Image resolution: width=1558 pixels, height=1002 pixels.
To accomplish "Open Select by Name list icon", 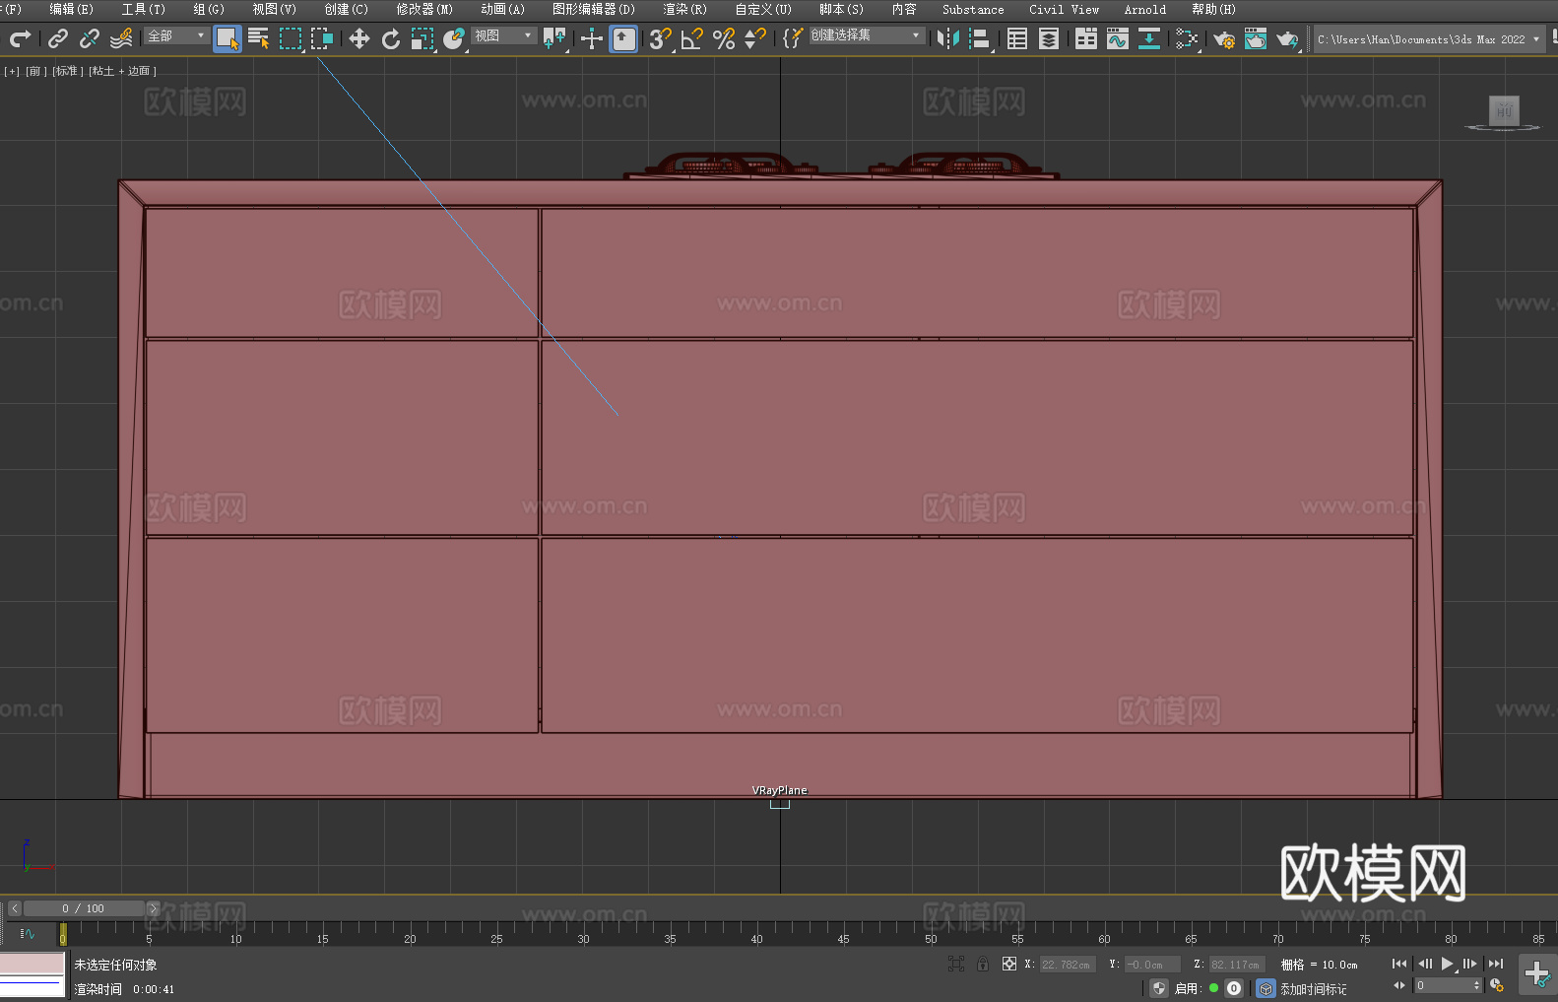I will click(259, 38).
